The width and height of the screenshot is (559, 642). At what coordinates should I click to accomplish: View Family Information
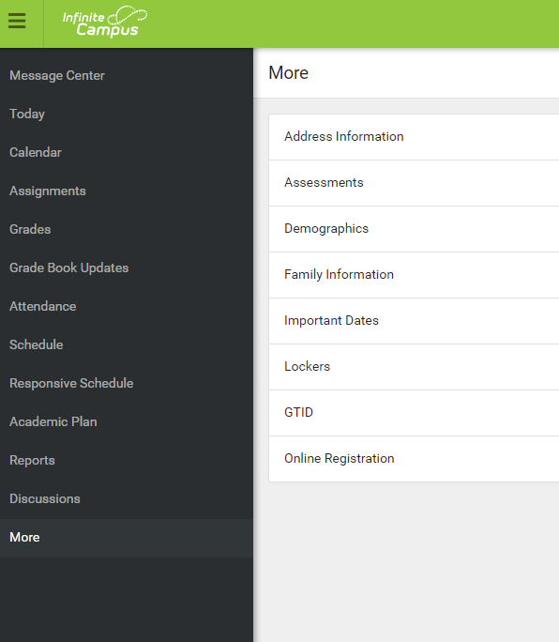414,275
